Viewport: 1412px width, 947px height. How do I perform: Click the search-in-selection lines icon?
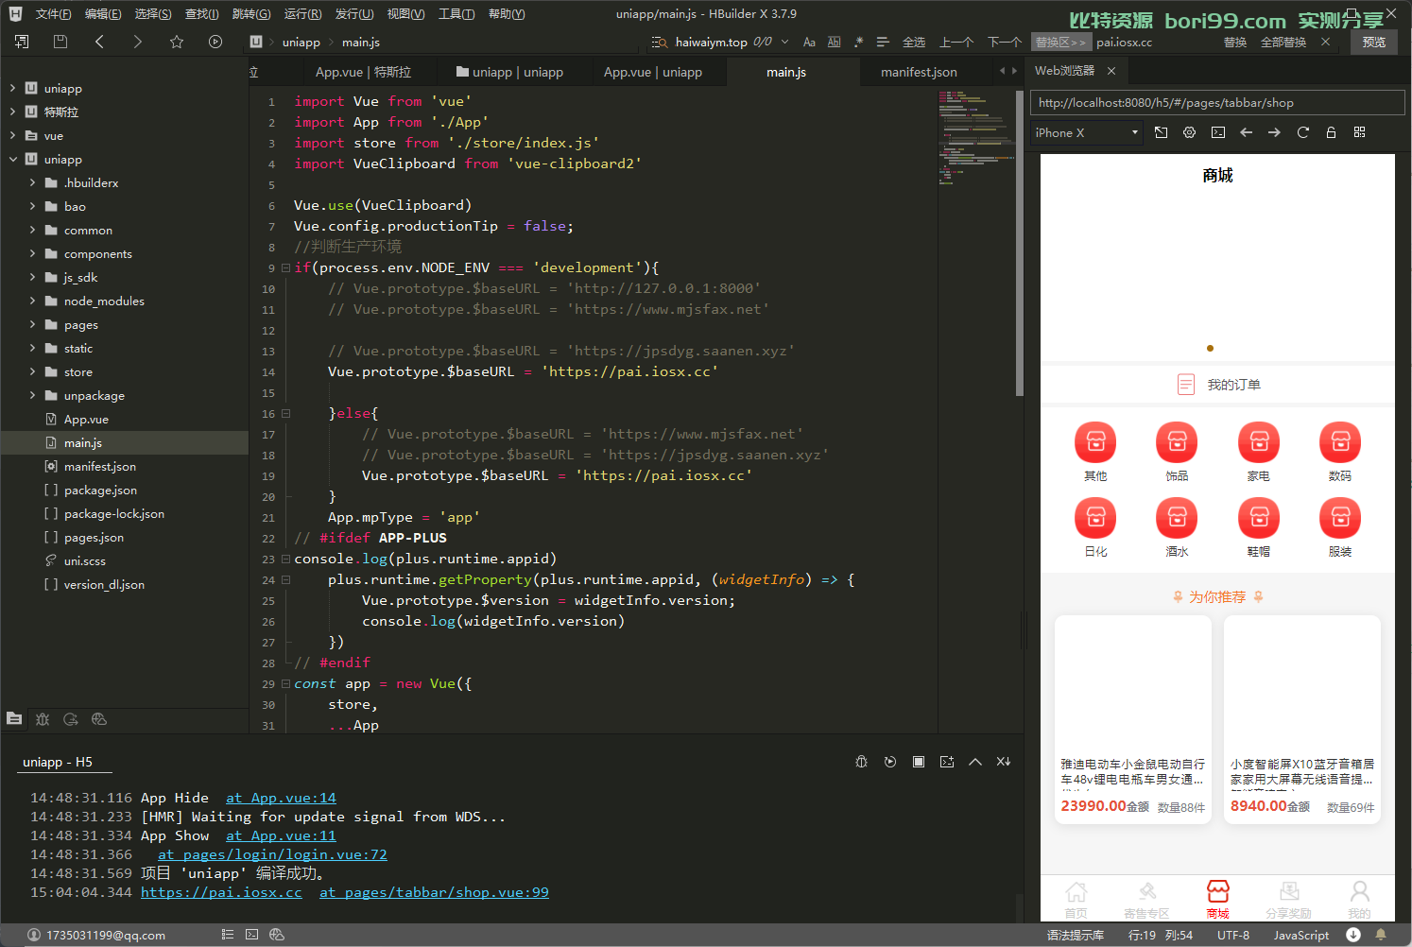coord(883,42)
